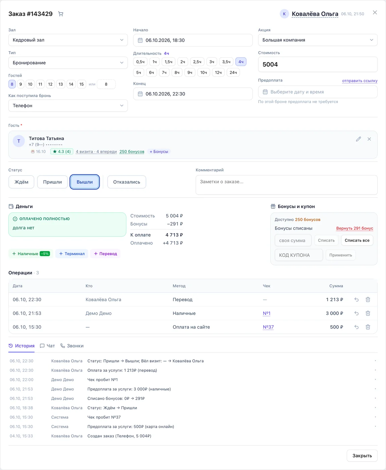Refund the Перевод operation with undo arrow

(357, 299)
